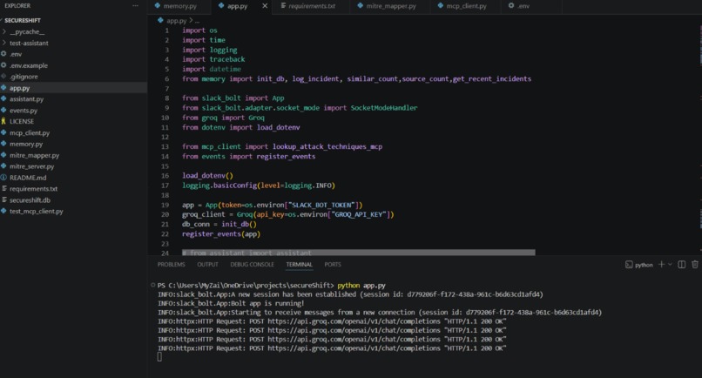Click the gear icon in .env tab
Image resolution: width=702 pixels, height=378 pixels.
click(x=511, y=6)
